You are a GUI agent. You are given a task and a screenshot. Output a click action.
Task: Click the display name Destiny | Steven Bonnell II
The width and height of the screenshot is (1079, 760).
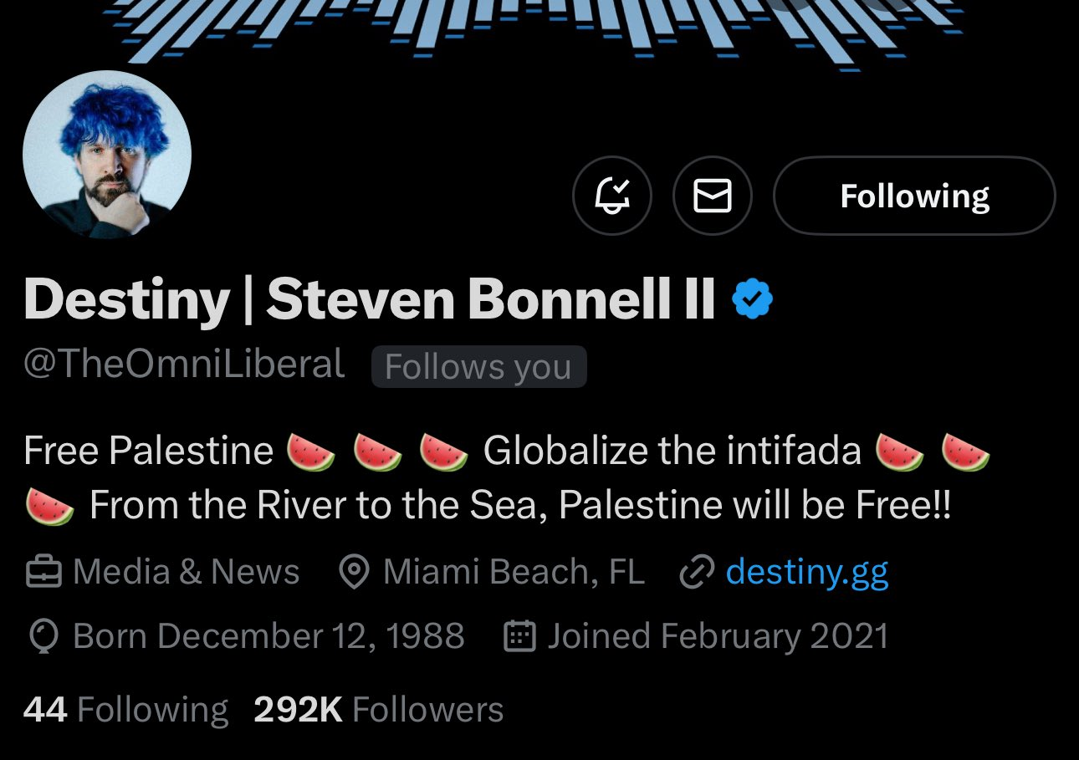[x=369, y=299]
